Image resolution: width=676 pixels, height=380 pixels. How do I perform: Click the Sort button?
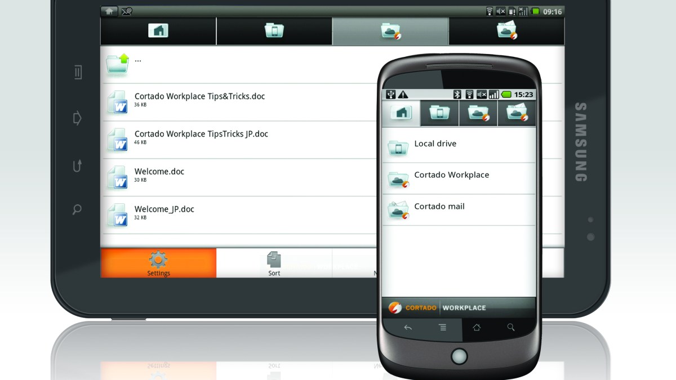[x=274, y=263]
